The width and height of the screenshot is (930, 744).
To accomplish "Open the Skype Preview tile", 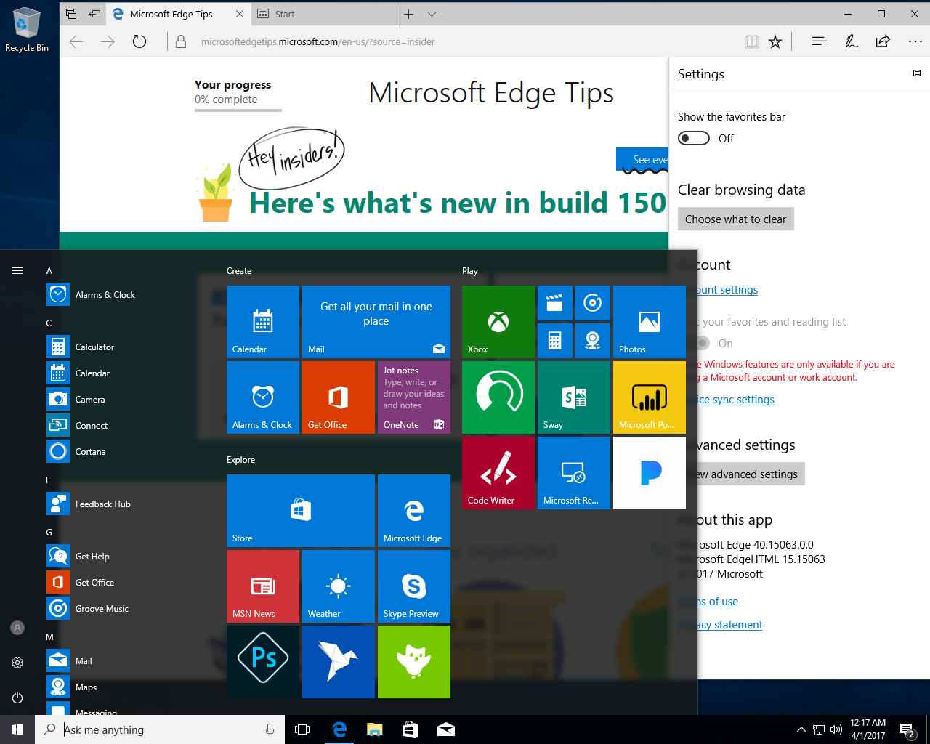I will [x=414, y=586].
